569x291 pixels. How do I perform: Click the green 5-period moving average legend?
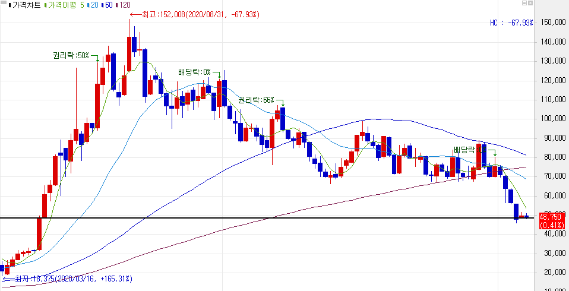(x=82, y=5)
